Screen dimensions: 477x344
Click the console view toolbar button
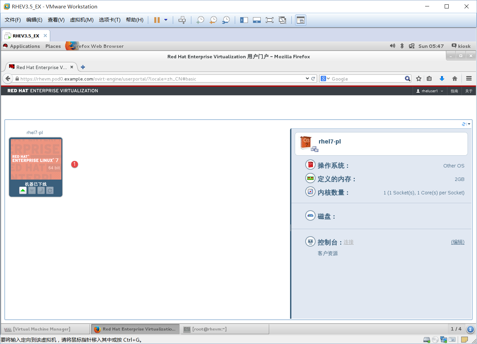coord(300,20)
